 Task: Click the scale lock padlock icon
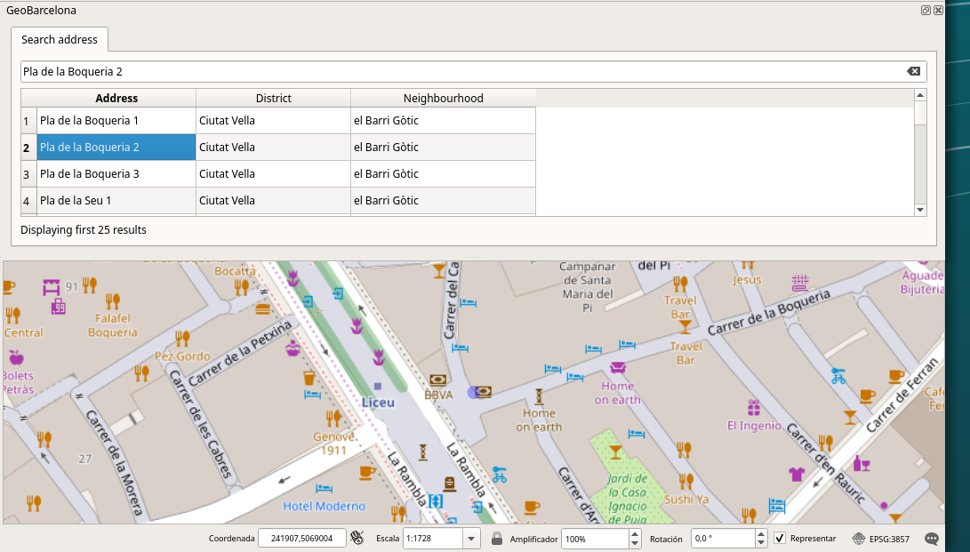(x=497, y=538)
